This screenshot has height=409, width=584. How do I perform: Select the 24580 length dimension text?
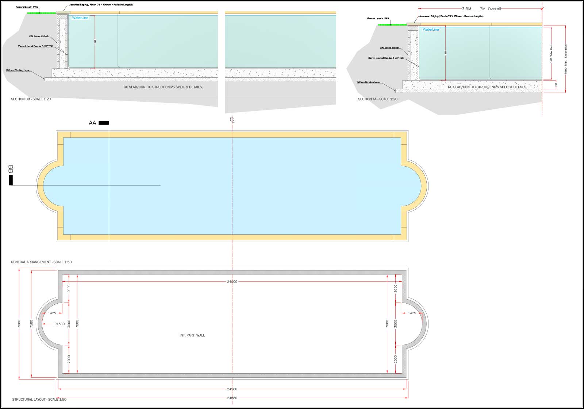pyautogui.click(x=232, y=389)
